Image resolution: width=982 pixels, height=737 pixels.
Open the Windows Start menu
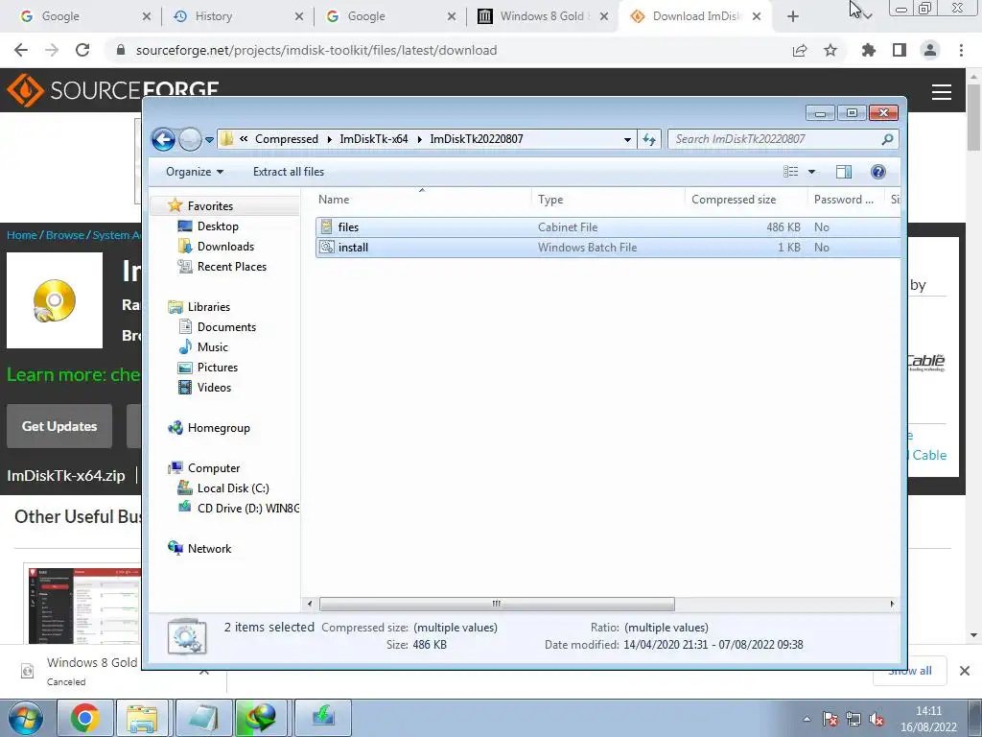pos(26,718)
